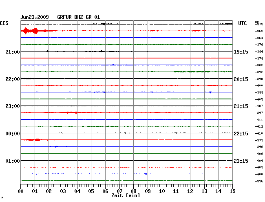
Task: Click minute label 04 on time axis
Action: click(77, 191)
